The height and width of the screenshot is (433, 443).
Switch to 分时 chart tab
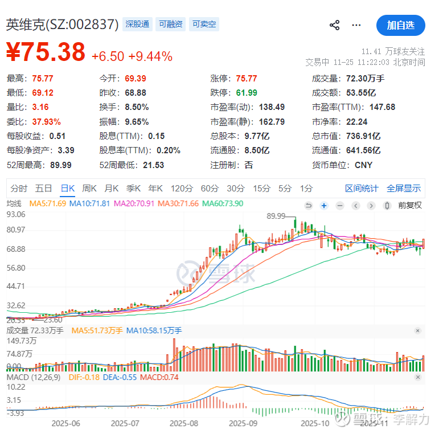(x=19, y=188)
